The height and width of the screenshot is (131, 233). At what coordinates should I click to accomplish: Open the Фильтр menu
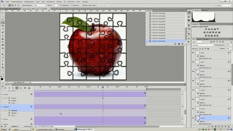pos(59,1)
